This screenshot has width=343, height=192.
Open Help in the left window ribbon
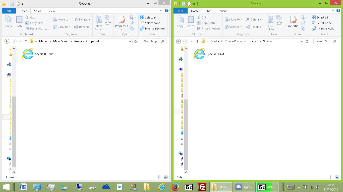166,11
